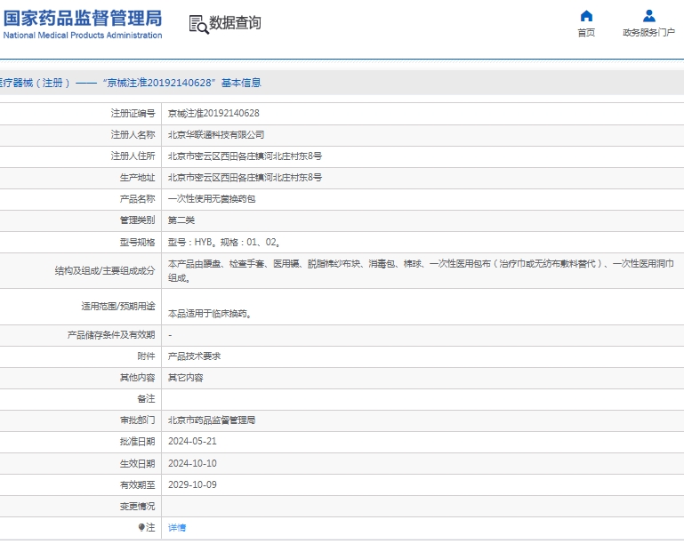The image size is (684, 544).
Task: Click the 数据查询 heading
Action: point(235,23)
